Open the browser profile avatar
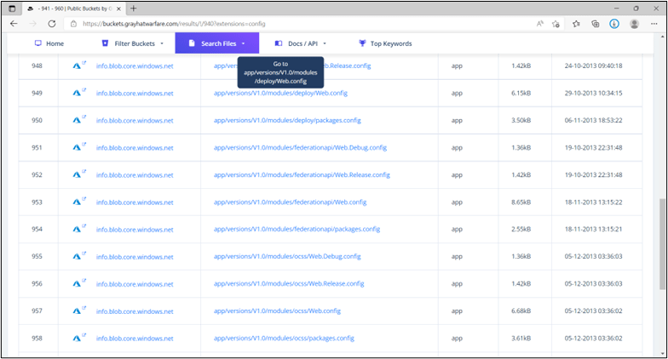The image size is (668, 359). [633, 24]
